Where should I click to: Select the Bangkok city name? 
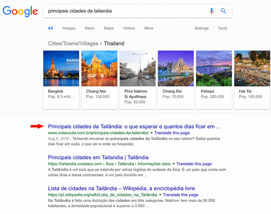coord(56,91)
